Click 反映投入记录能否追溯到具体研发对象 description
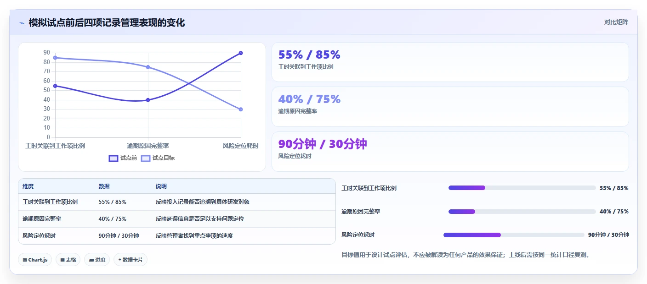 [x=203, y=202]
